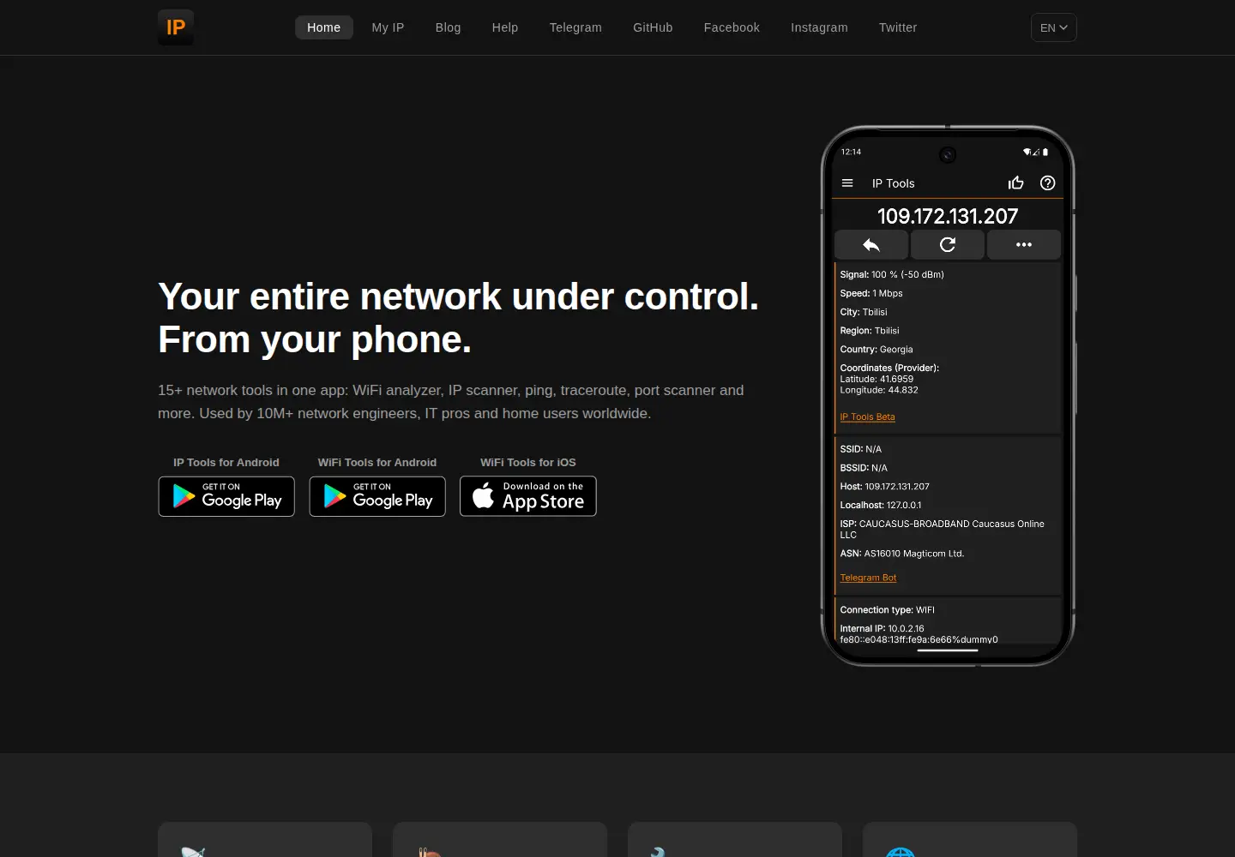Click the 'Country: Georgia' row

877,350
